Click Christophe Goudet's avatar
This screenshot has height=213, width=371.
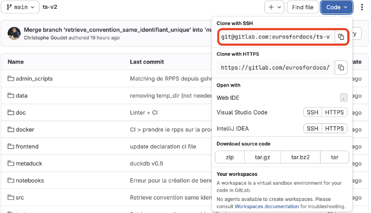pyautogui.click(x=14, y=33)
